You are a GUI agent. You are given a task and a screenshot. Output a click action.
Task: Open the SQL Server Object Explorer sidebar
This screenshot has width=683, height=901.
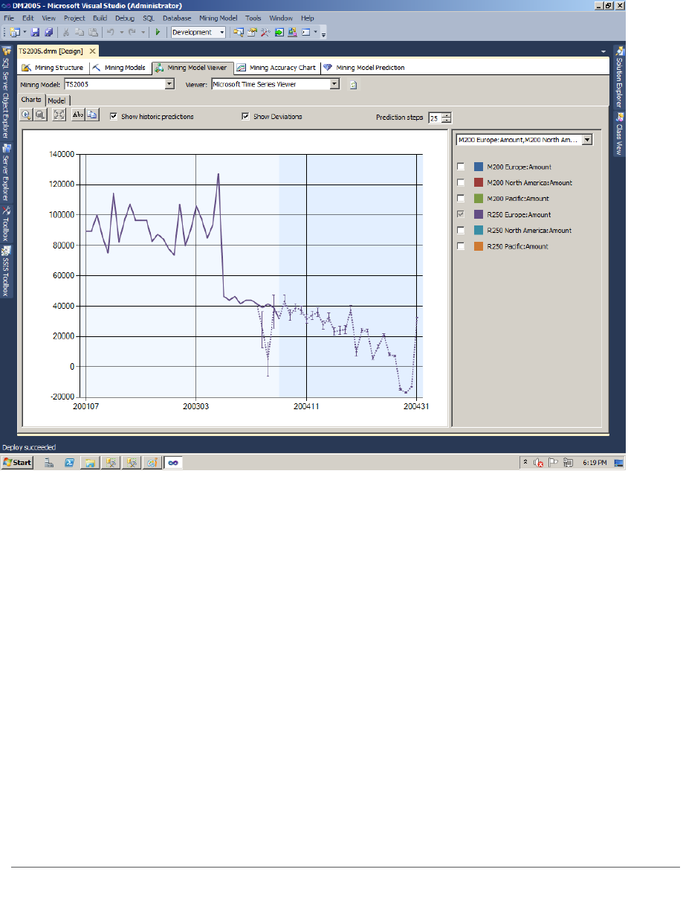[x=6, y=93]
